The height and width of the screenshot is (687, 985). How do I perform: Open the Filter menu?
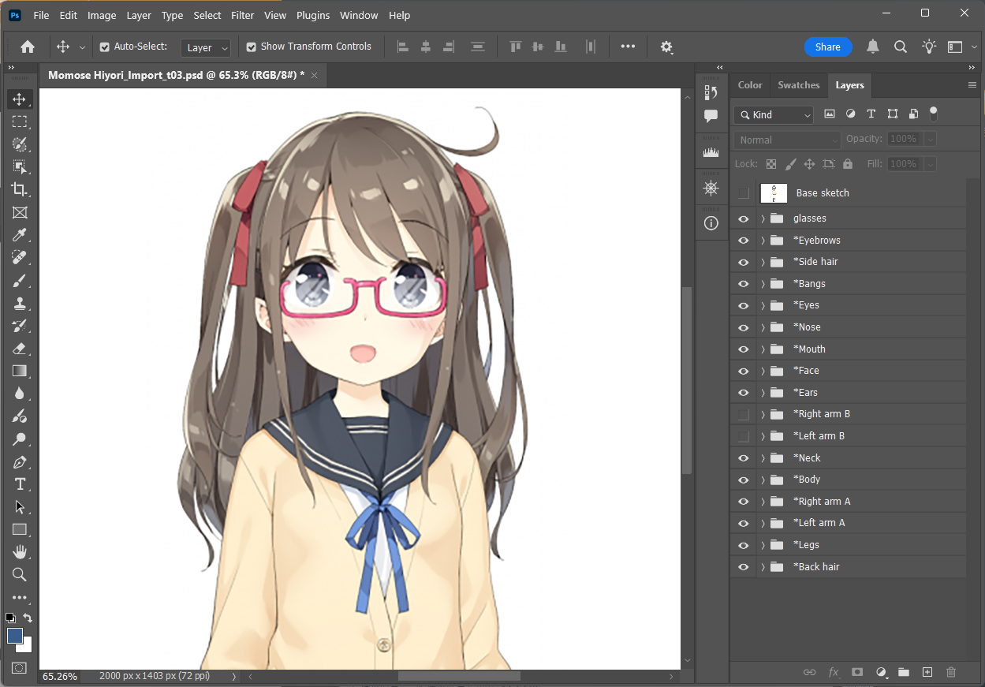pyautogui.click(x=243, y=15)
